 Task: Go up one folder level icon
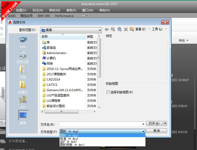tap(113, 29)
